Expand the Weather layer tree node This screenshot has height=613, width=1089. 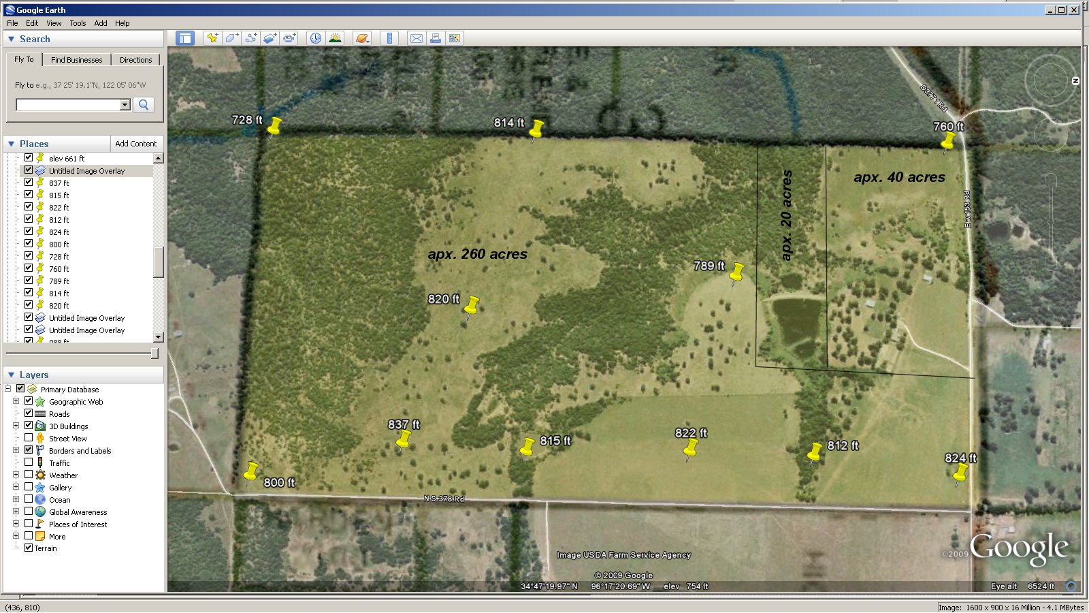pyautogui.click(x=16, y=475)
